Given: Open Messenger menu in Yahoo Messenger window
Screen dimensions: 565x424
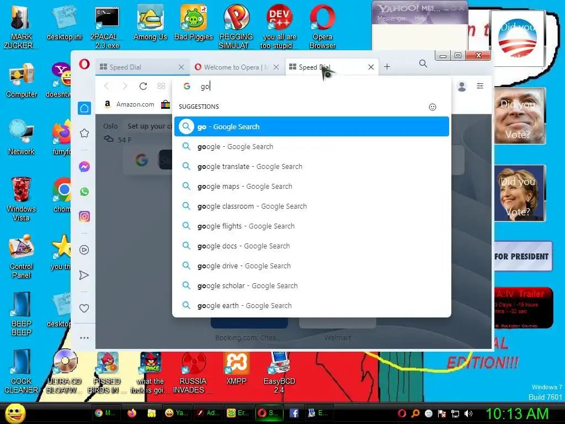Looking at the screenshot, I should 392,18.
